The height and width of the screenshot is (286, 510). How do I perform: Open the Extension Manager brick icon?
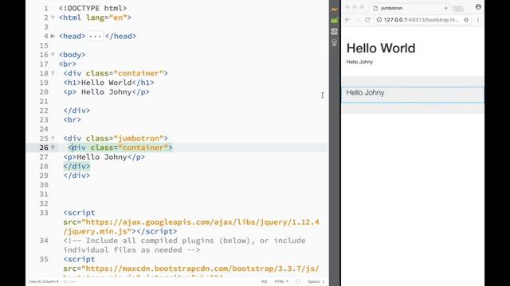[x=335, y=21]
